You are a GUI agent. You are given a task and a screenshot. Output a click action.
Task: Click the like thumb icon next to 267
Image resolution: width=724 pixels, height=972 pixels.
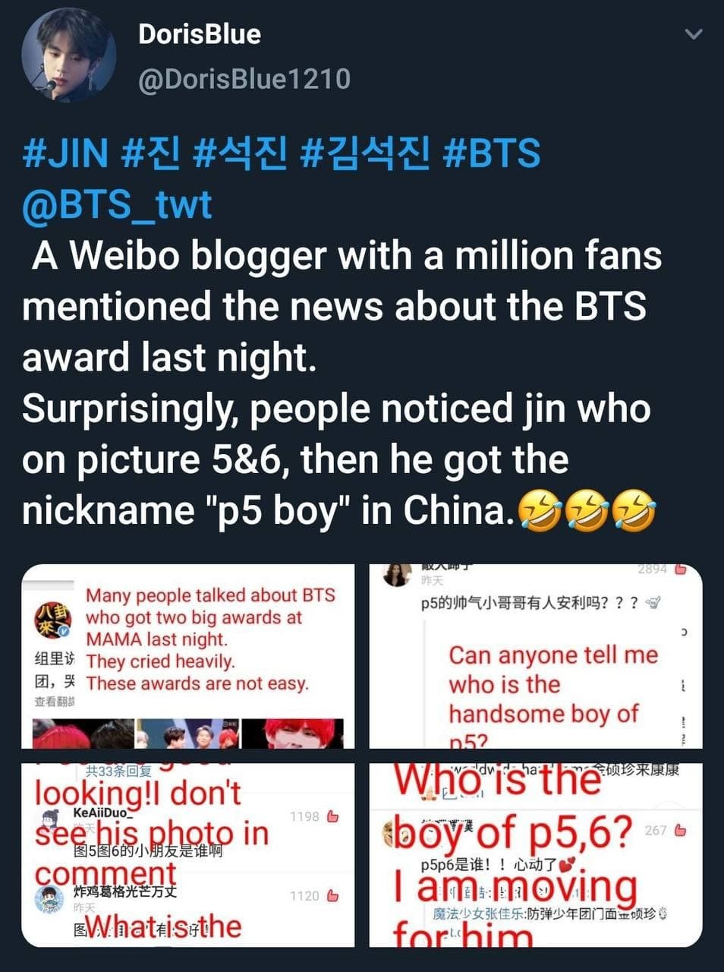coord(680,830)
